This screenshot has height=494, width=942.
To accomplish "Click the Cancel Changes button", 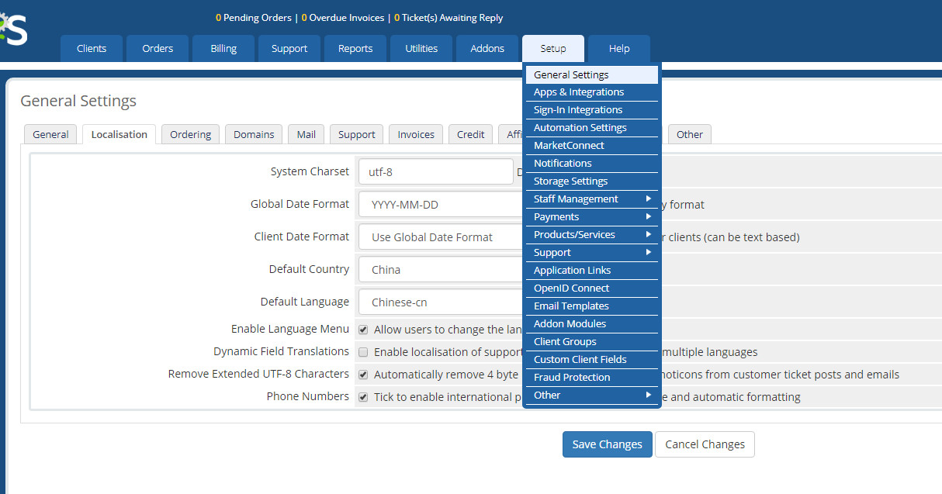I will click(705, 444).
